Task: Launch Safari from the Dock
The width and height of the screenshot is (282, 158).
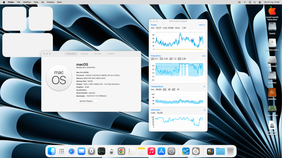Action: [71, 151]
